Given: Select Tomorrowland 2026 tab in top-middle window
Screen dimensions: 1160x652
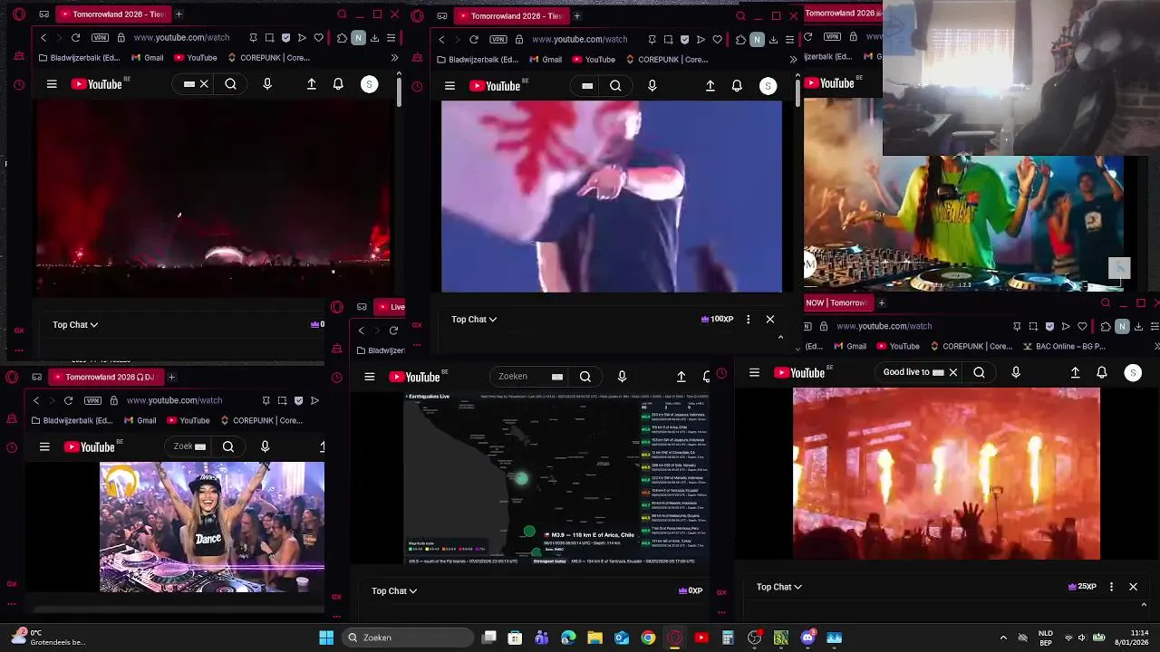Looking at the screenshot, I should (x=510, y=15).
